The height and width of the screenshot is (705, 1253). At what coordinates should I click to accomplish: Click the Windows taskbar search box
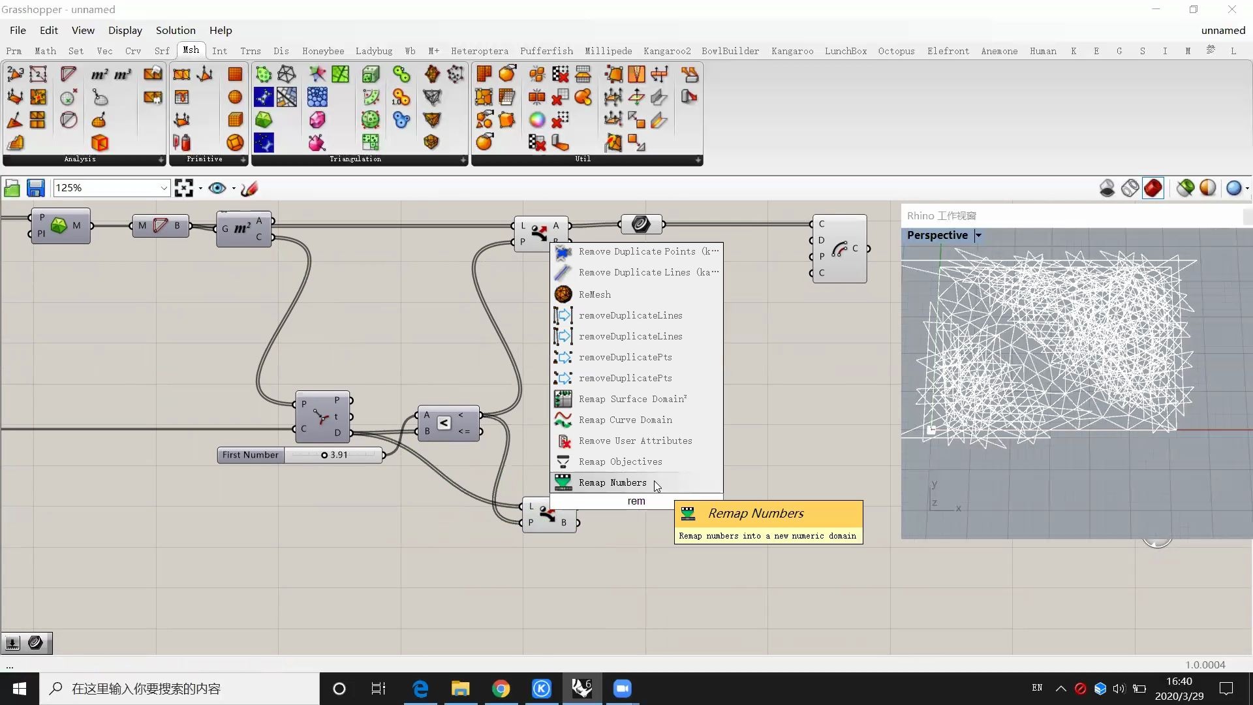(x=179, y=689)
